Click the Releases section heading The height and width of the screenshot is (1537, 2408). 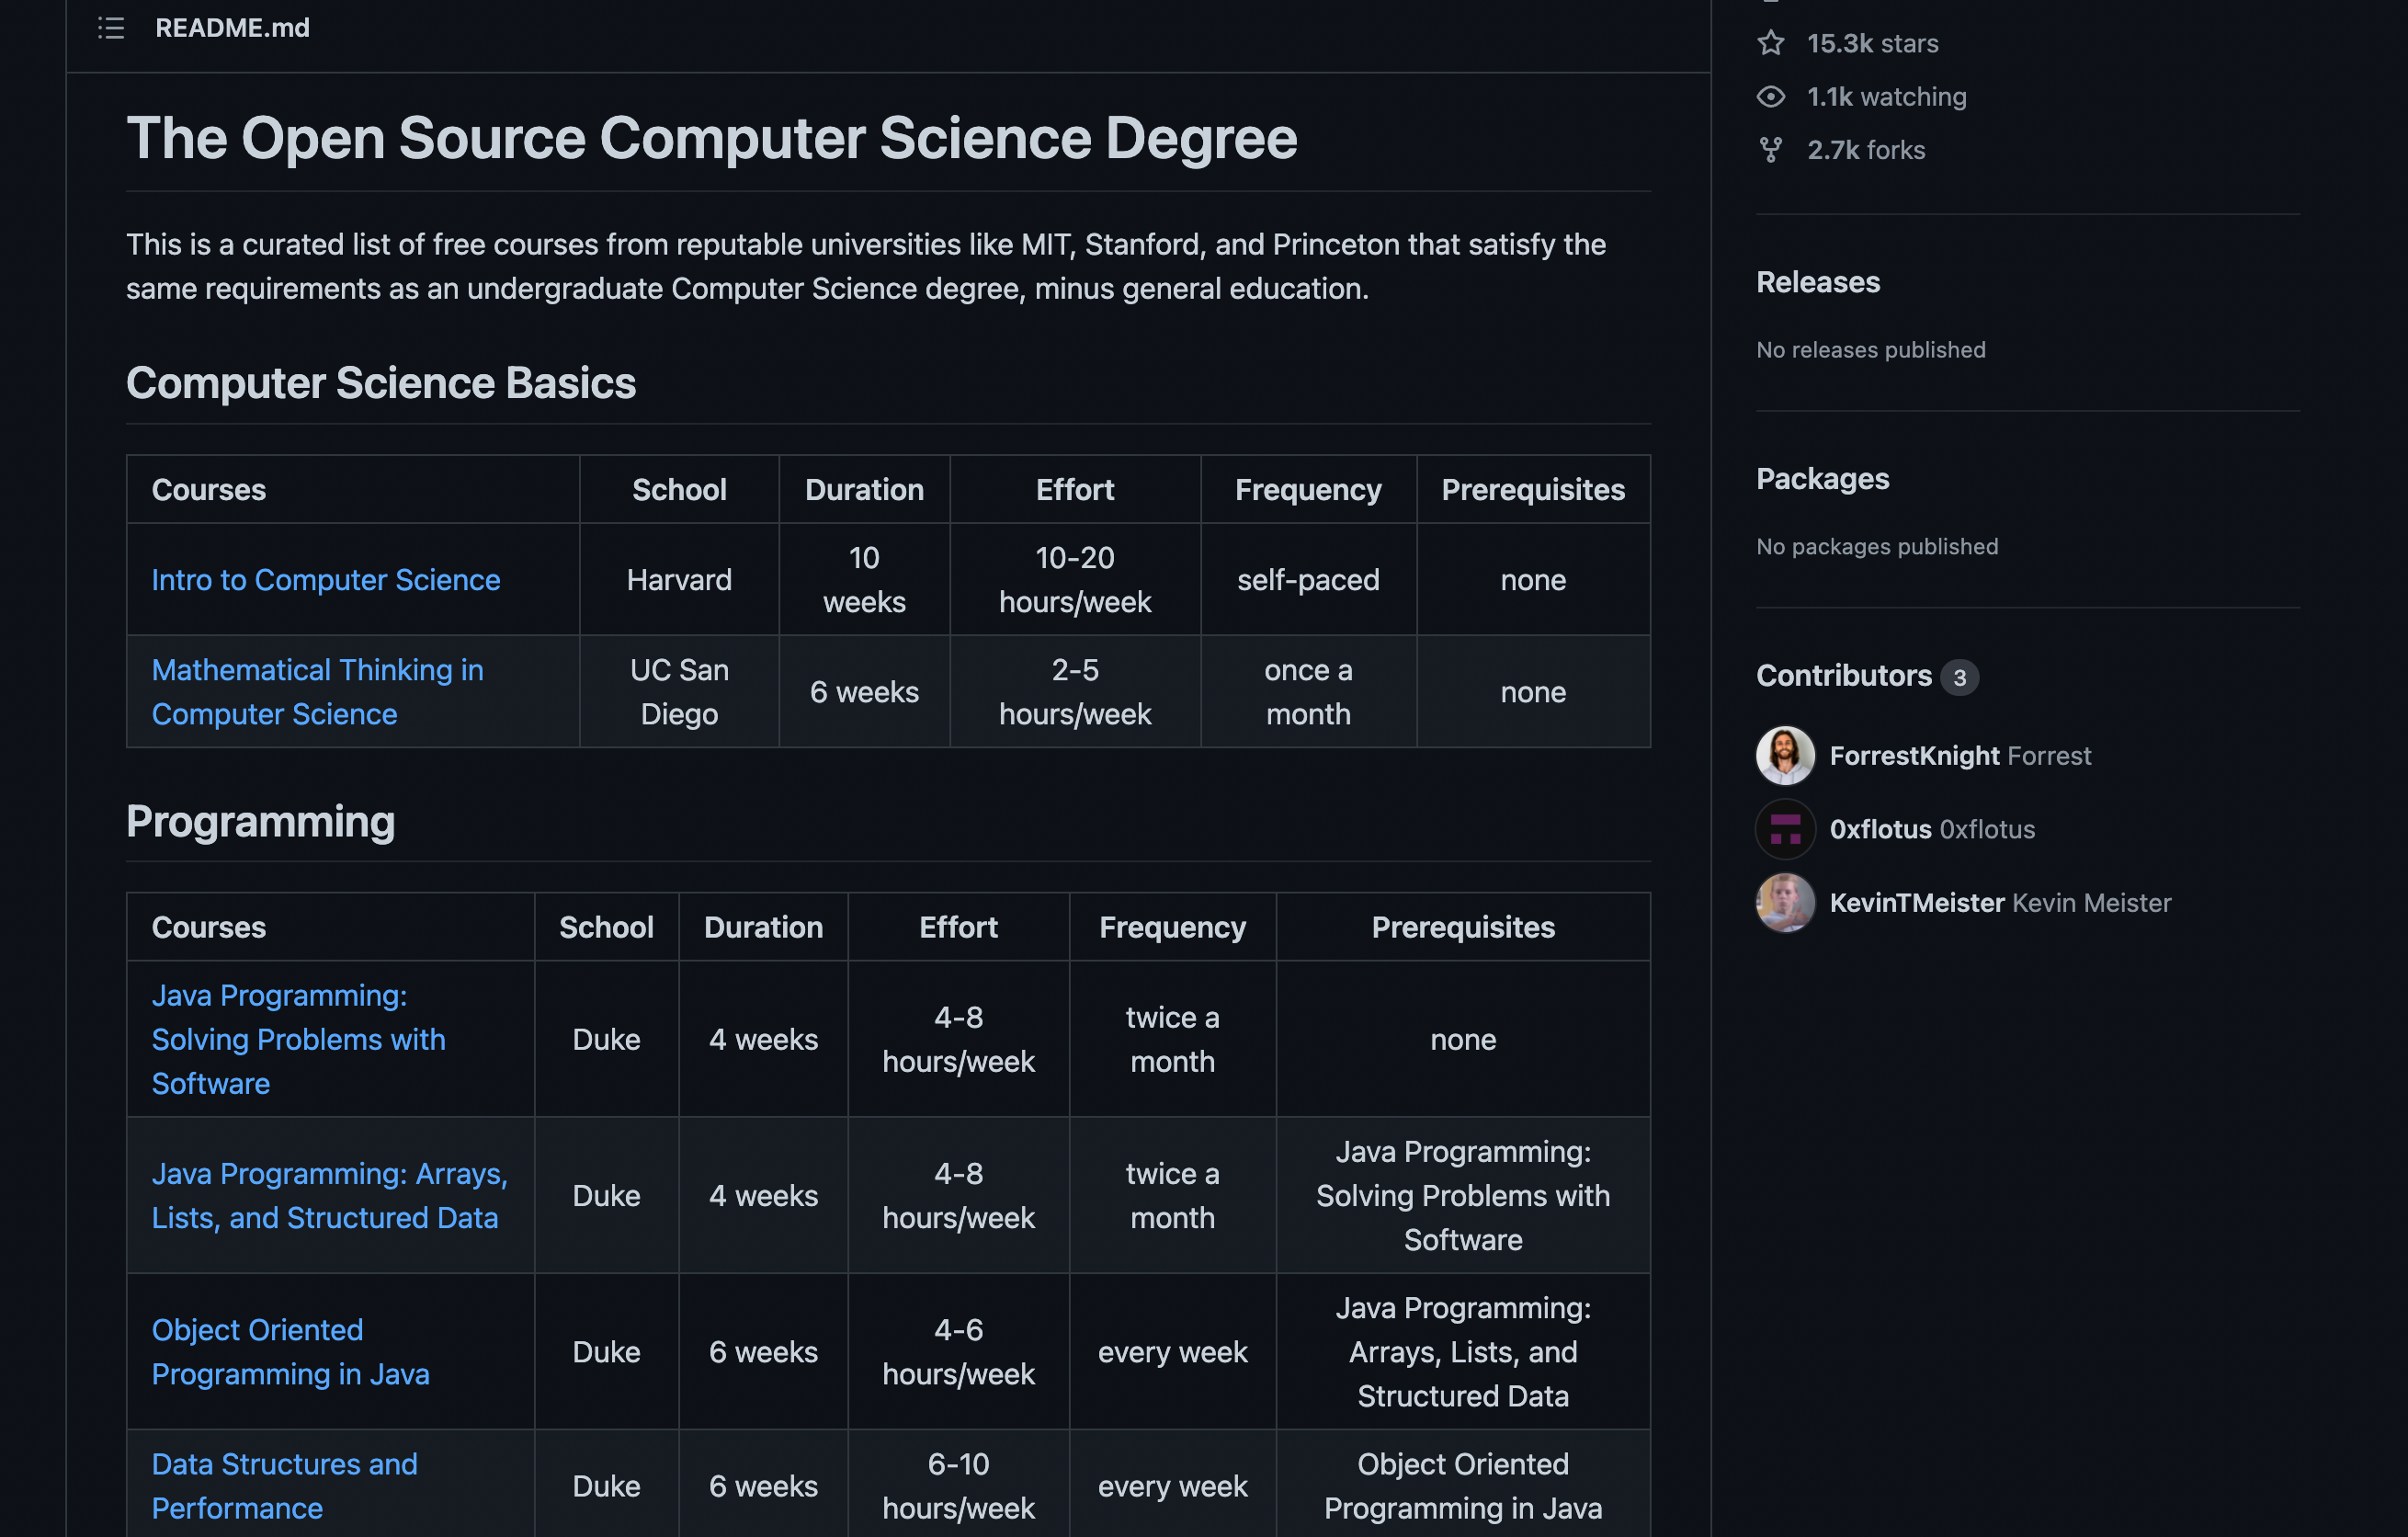[x=1818, y=282]
